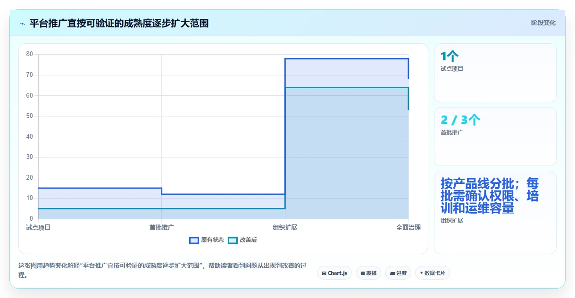This screenshot has width=575, height=298.
Task: Click the y-axis value 30
Action: pos(30,157)
